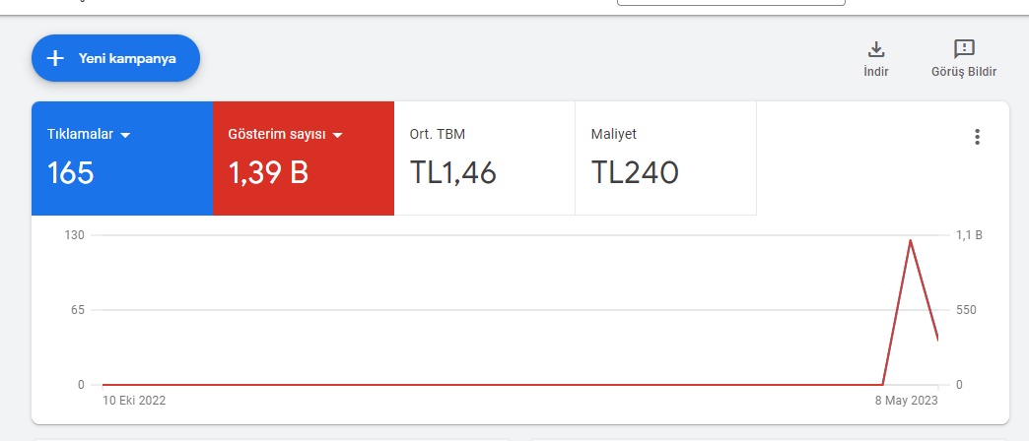This screenshot has height=441, width=1029.
Task: Click the Görüş Bildir text label
Action: (963, 72)
